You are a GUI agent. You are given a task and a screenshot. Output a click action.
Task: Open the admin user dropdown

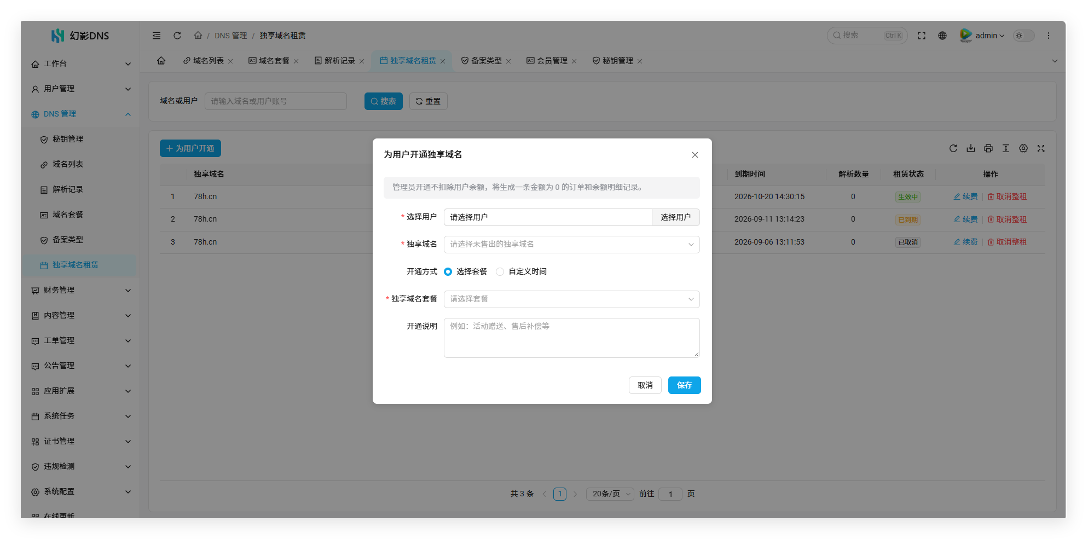(x=983, y=36)
